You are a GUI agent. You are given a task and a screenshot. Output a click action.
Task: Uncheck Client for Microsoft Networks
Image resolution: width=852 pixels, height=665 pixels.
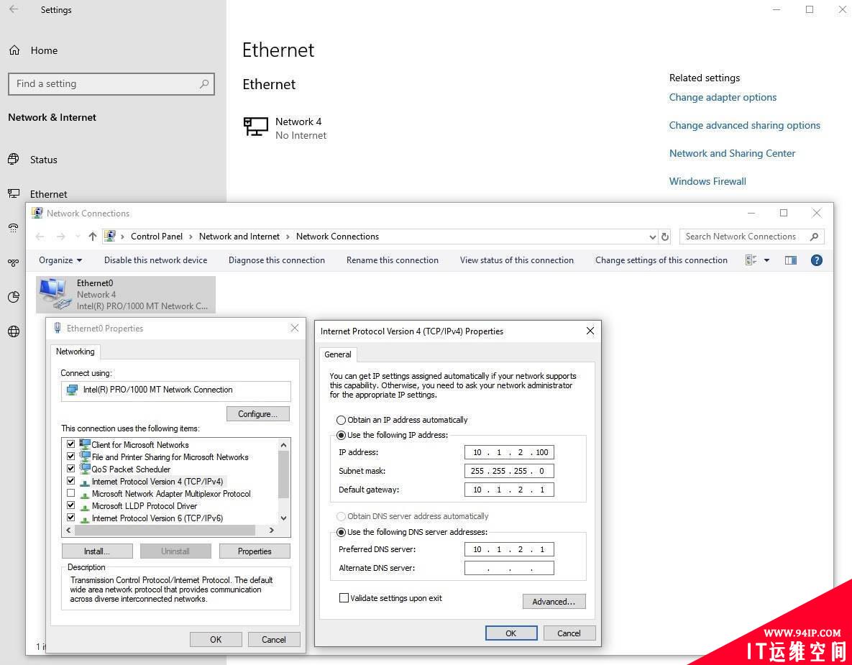pyautogui.click(x=70, y=444)
